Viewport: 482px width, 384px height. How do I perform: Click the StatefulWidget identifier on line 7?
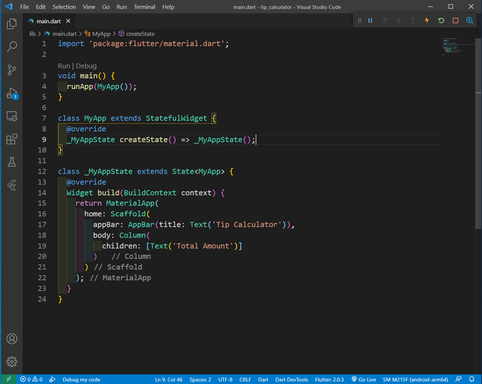point(176,118)
